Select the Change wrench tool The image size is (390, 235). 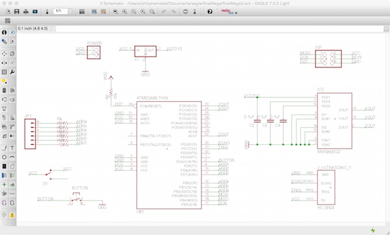[x=12, y=72]
